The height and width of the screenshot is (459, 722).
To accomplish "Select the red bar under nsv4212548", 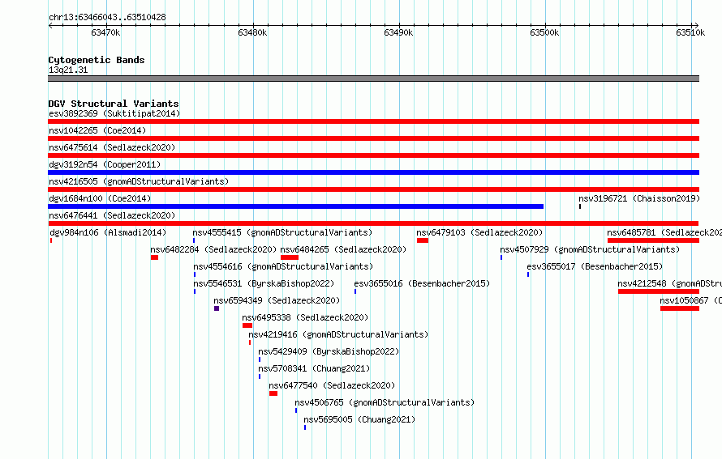I will pyautogui.click(x=659, y=291).
